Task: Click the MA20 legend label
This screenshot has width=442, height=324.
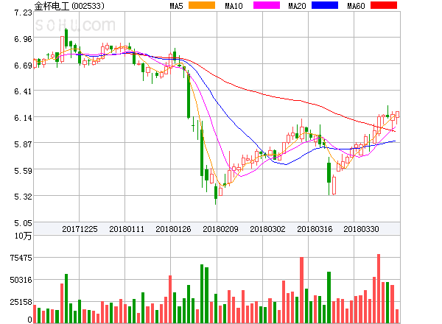Action: point(297,6)
